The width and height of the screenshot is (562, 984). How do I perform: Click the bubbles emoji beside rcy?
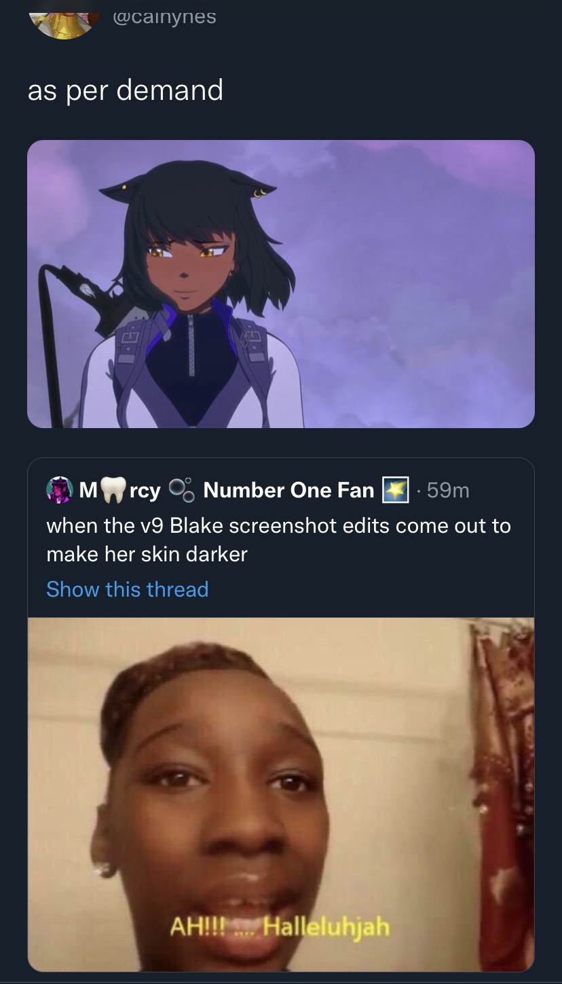181,490
